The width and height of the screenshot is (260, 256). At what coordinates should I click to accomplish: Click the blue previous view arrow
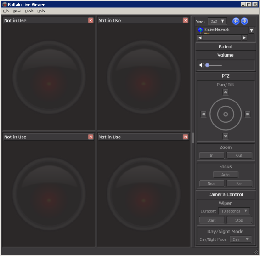(x=236, y=21)
